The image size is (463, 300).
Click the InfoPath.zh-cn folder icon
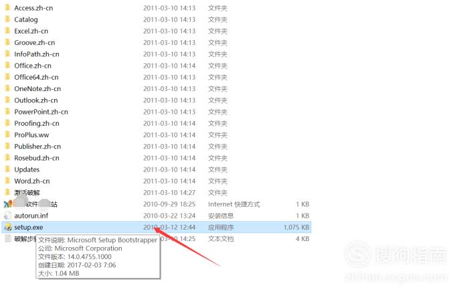7,54
